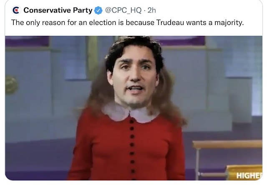267x185 pixels.
Task: Click the dot separator before the 2h timestamp
Action: (x=144, y=11)
